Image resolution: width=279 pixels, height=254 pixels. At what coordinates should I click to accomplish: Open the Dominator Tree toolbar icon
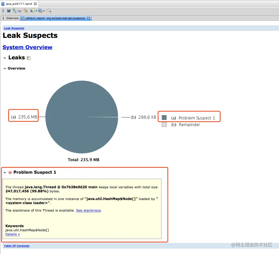pyautogui.click(x=14, y=11)
